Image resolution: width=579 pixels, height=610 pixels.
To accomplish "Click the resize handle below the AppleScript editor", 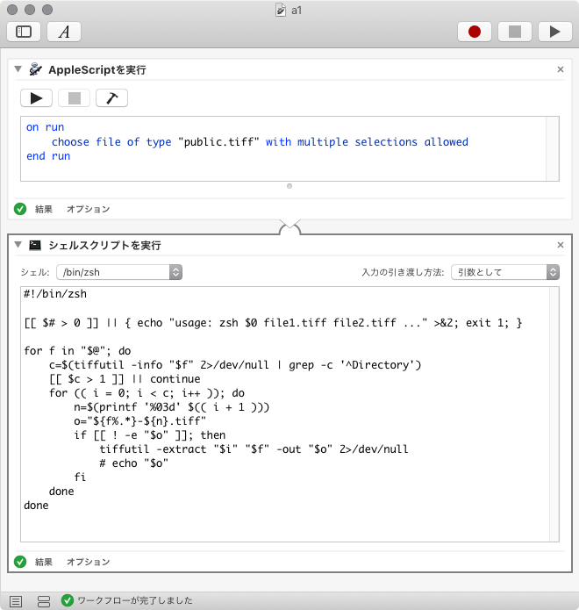I will point(289,186).
